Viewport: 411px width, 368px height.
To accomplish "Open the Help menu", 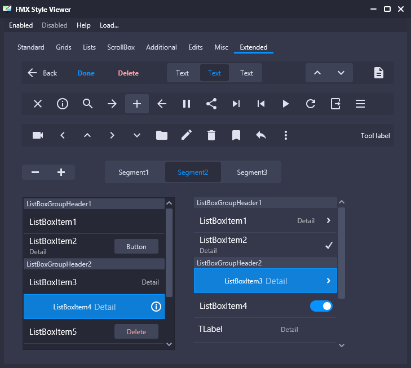I will coord(83,25).
